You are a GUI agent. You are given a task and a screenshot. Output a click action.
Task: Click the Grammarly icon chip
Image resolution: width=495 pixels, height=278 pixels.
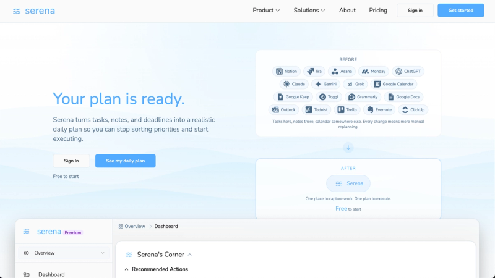coord(363,97)
